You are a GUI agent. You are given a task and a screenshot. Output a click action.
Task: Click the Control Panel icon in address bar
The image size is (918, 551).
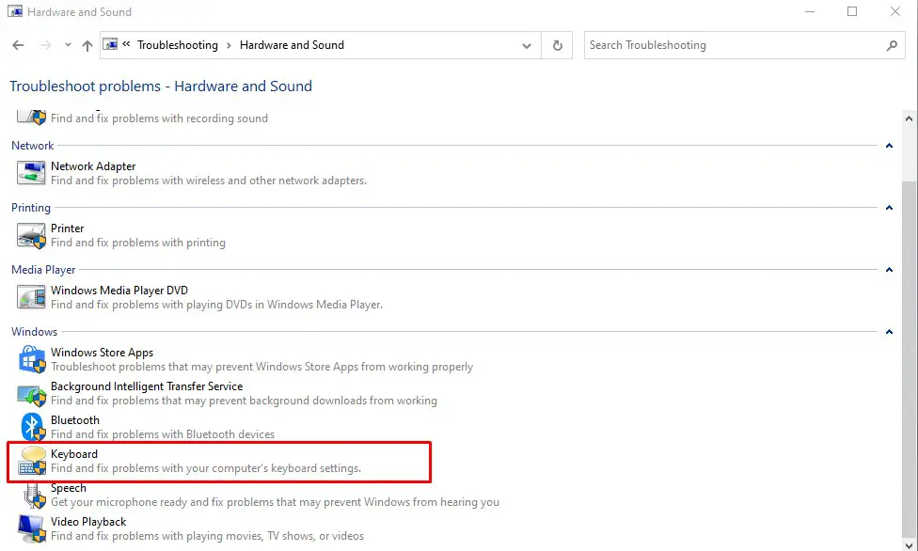110,44
